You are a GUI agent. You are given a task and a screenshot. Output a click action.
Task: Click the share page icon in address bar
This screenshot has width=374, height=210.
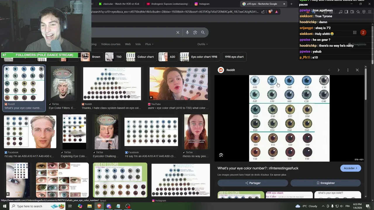pyautogui.click(x=263, y=12)
